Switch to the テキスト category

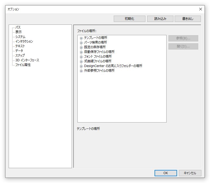pyautogui.click(x=20, y=46)
